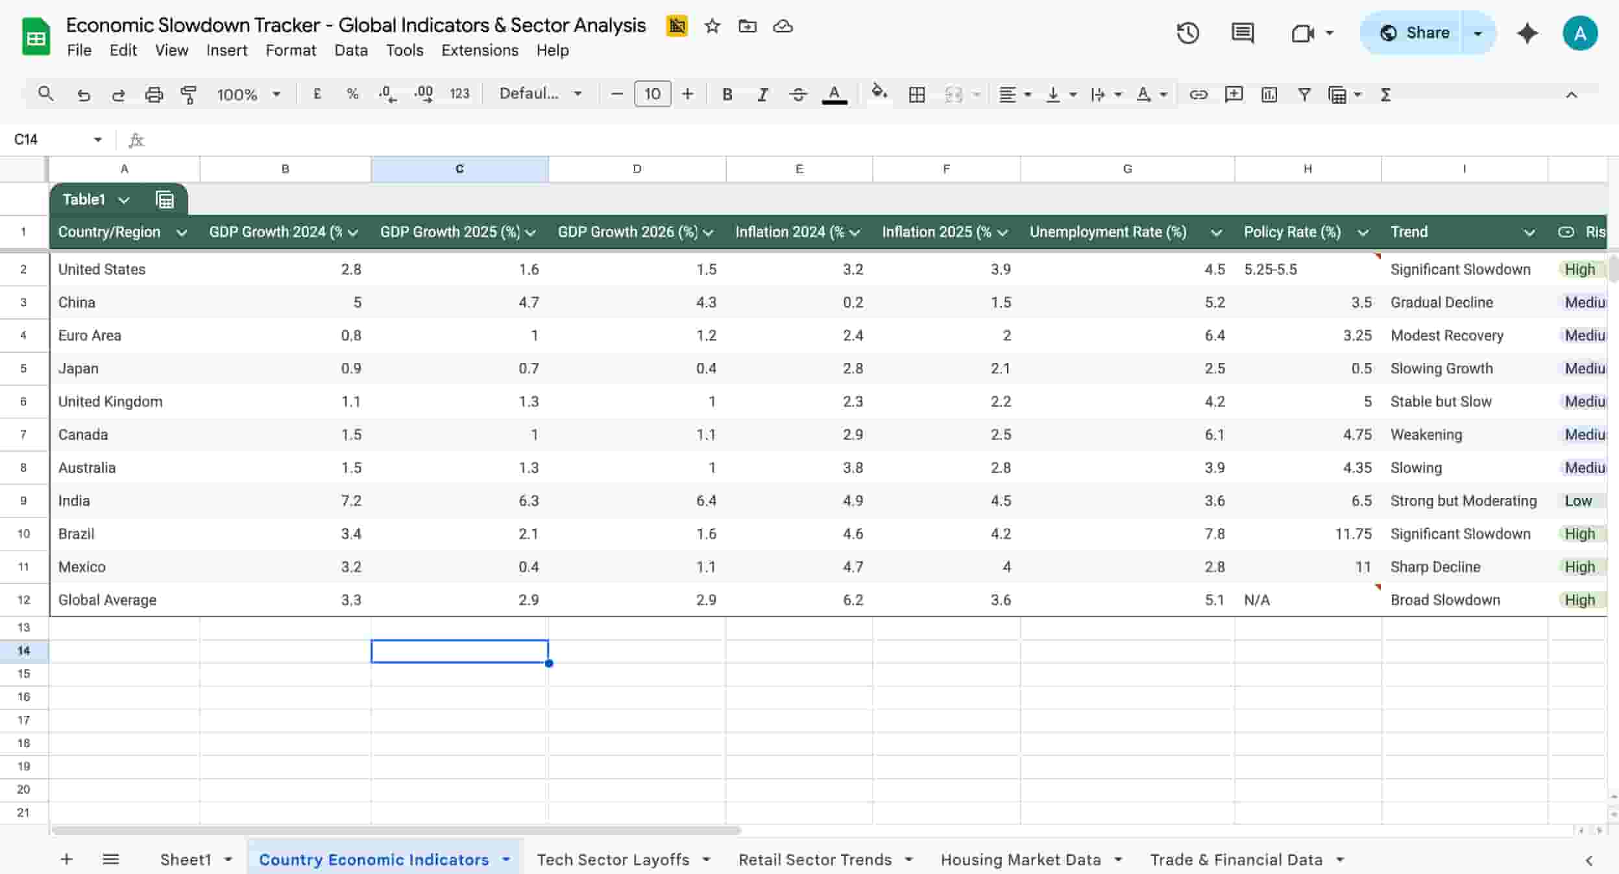Viewport: 1619px width, 874px height.
Task: Switch to Housing Market Data tab
Action: click(1021, 860)
